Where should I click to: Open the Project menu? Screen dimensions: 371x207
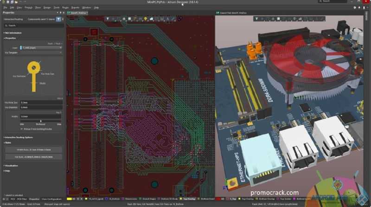tap(28, 7)
